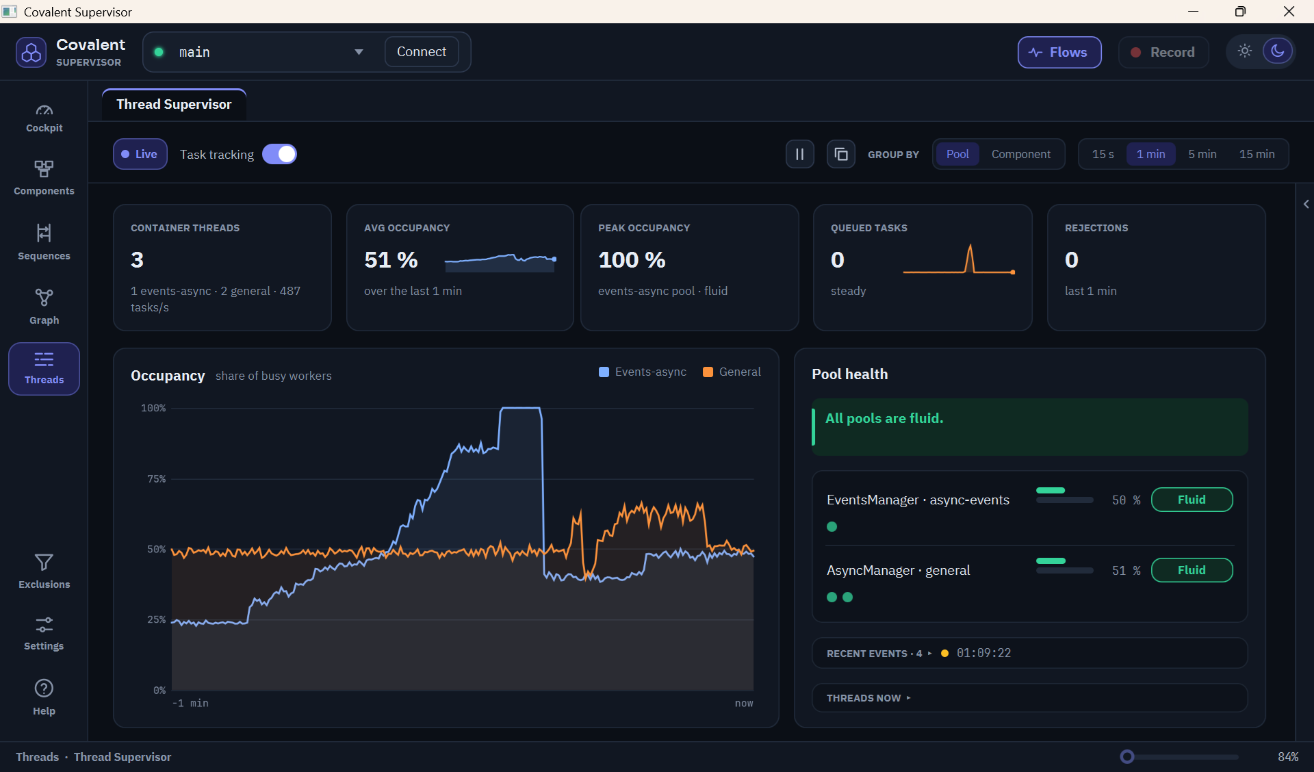Group by Pool
This screenshot has height=772, width=1314.
[957, 154]
